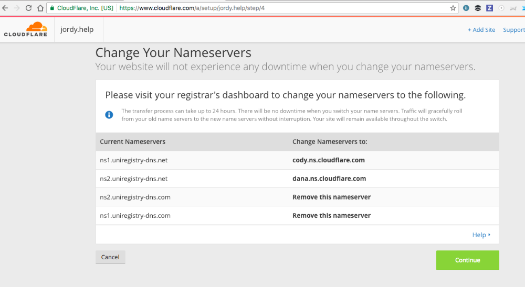
Task: Reload the page with the refresh icon
Action: (x=28, y=8)
